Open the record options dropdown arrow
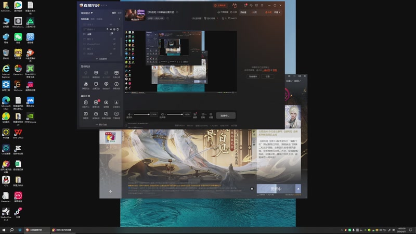Viewport: 416px width, 234px height. [x=205, y=114]
